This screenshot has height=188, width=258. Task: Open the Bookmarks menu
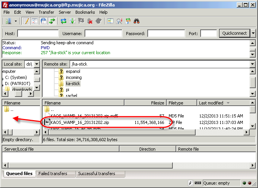[x=85, y=12]
